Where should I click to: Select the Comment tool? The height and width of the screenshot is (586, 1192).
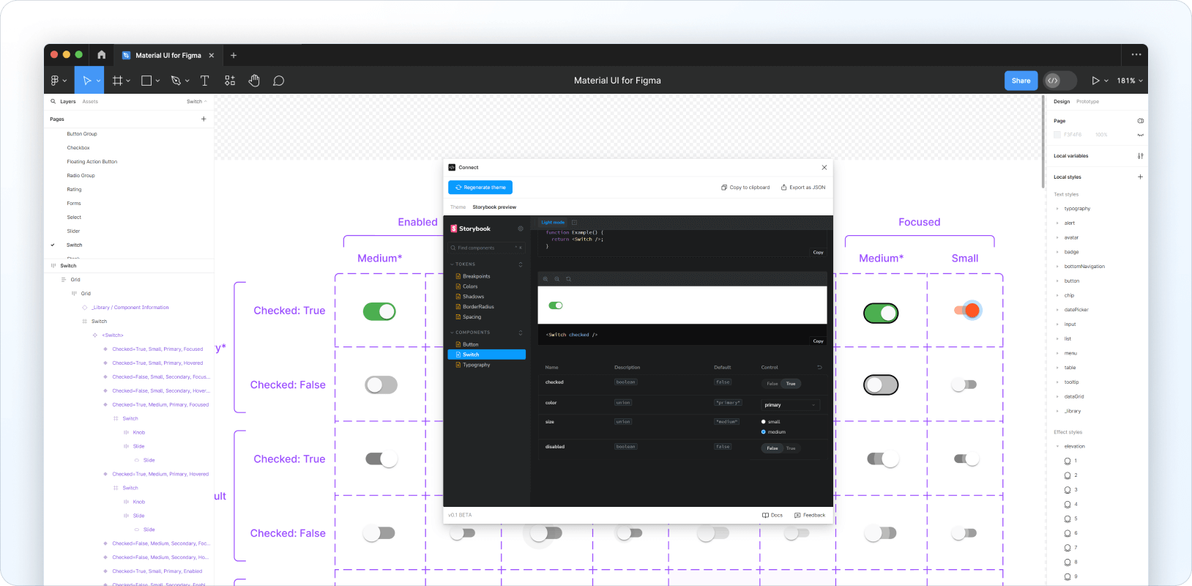(x=278, y=81)
